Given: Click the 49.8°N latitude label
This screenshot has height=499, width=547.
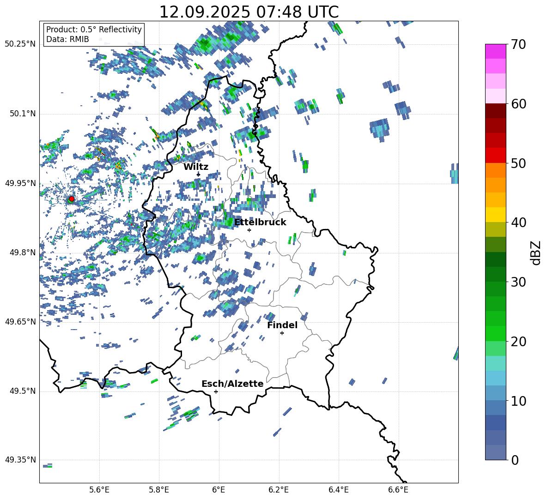Looking at the screenshot, I should (23, 253).
